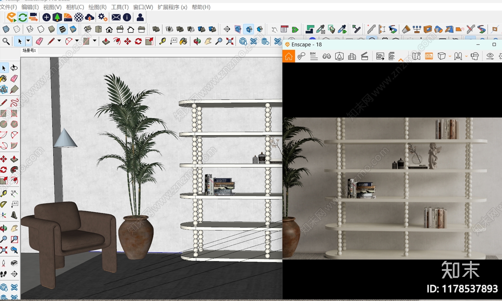Open the 编辑(E) menu

pyautogui.click(x=30, y=7)
